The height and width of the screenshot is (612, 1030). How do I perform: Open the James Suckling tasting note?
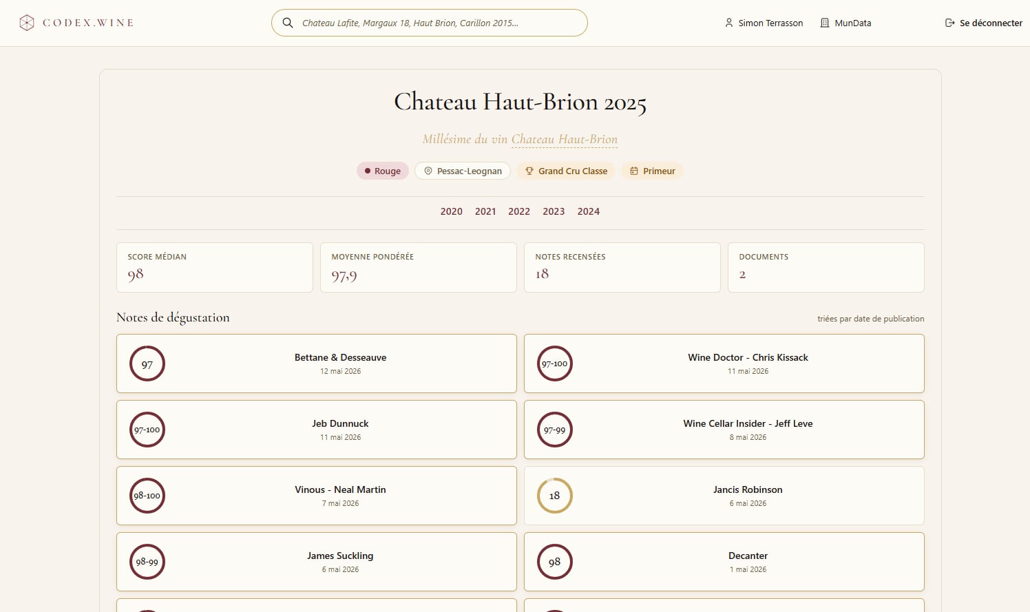[x=317, y=562]
